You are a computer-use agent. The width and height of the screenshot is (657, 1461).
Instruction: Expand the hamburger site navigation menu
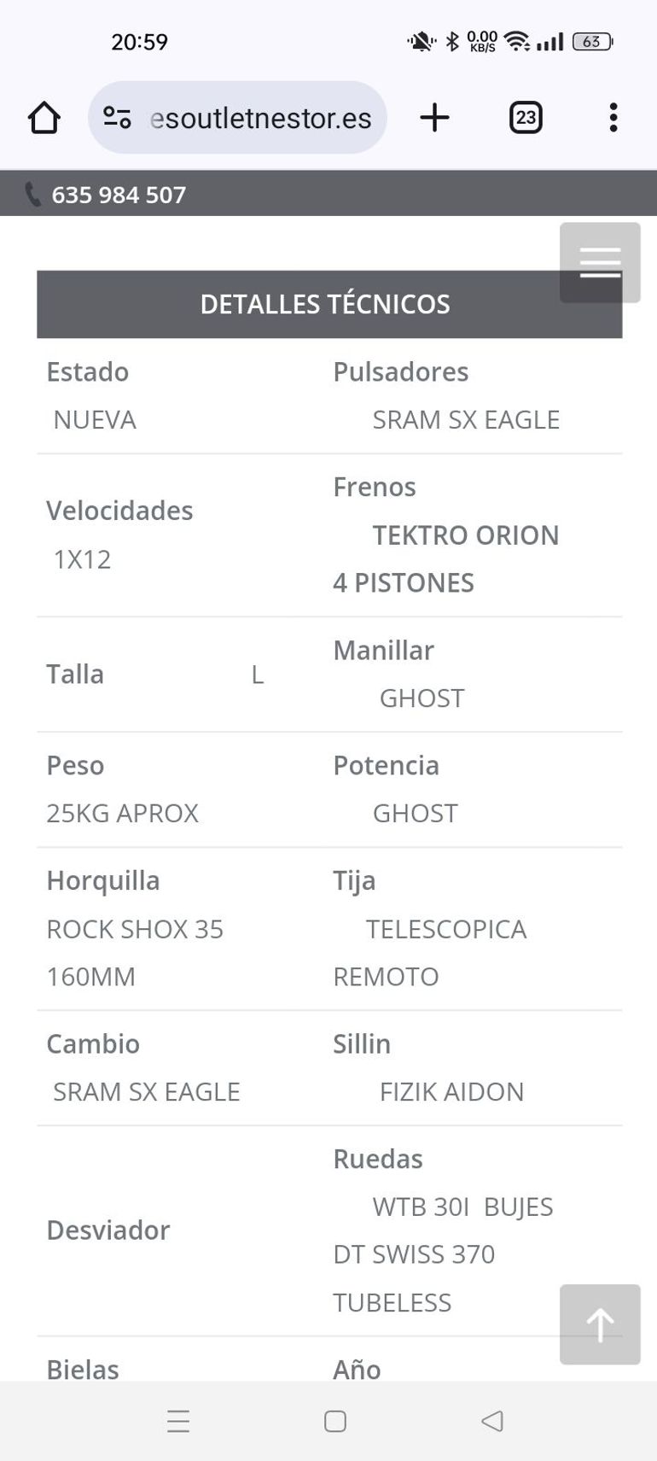tap(600, 262)
